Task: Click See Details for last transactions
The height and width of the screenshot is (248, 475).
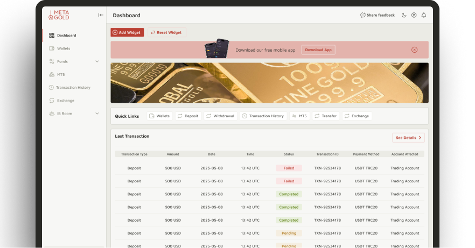Action: click(x=408, y=138)
